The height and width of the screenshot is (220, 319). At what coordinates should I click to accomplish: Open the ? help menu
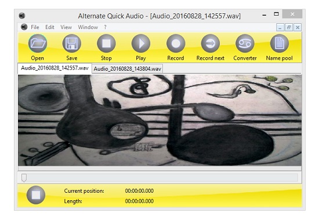[105, 27]
